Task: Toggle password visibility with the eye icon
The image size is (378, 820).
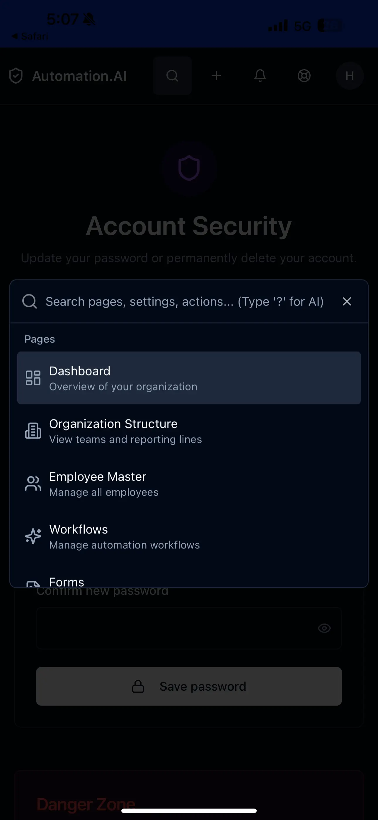Action: point(324,628)
